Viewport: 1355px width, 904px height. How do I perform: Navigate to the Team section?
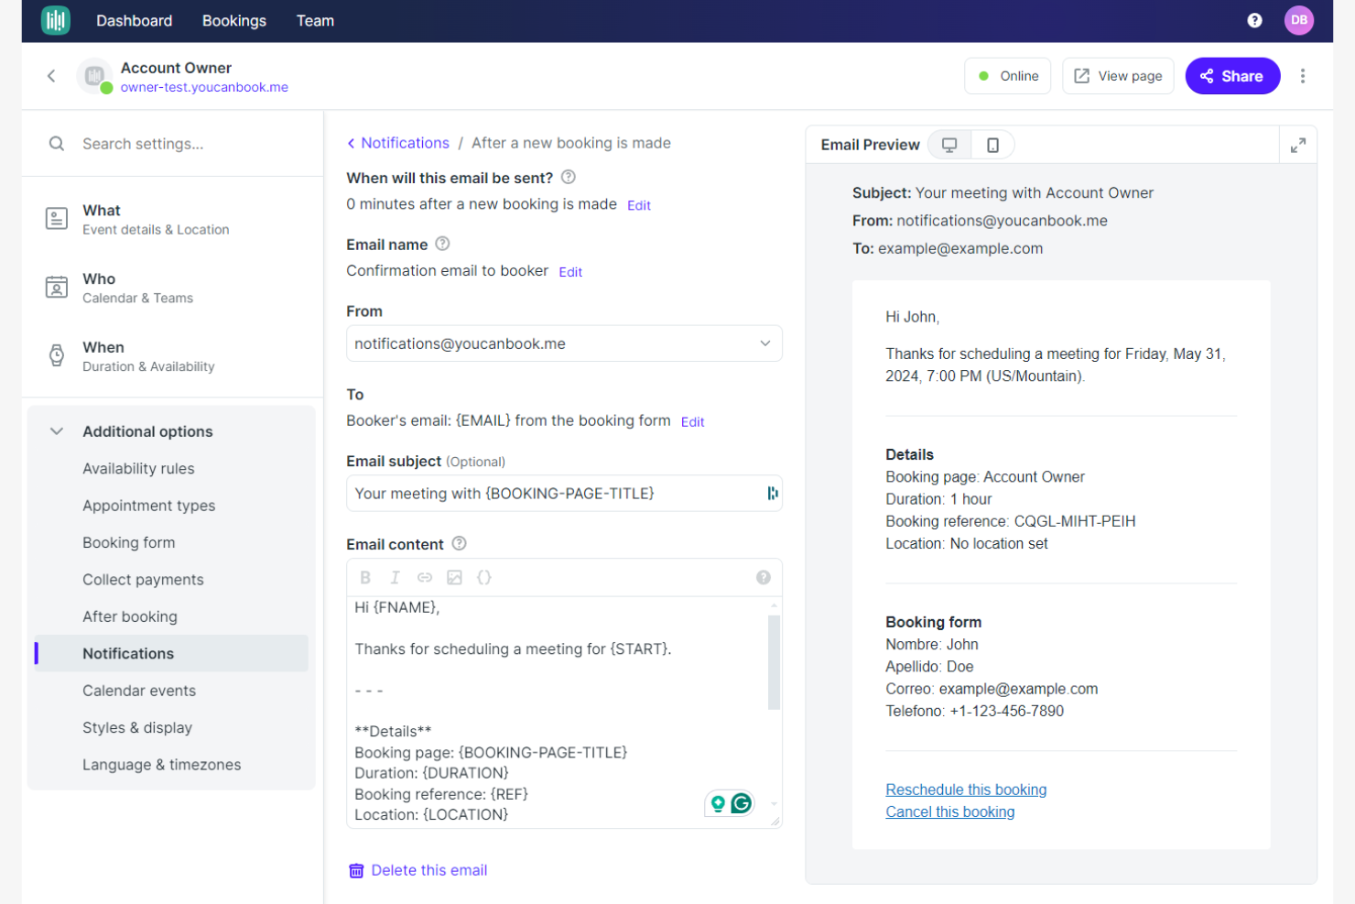pyautogui.click(x=315, y=20)
